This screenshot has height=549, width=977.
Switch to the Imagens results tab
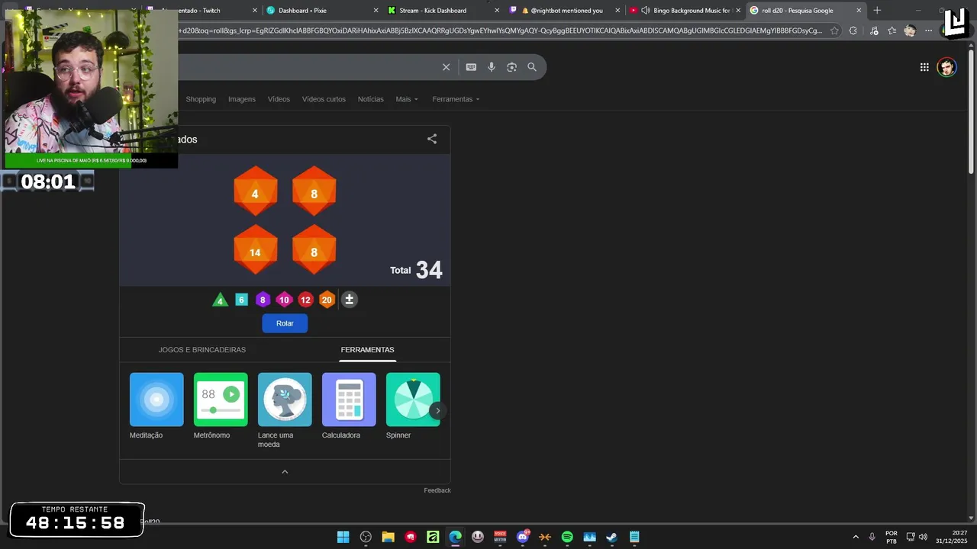242,99
